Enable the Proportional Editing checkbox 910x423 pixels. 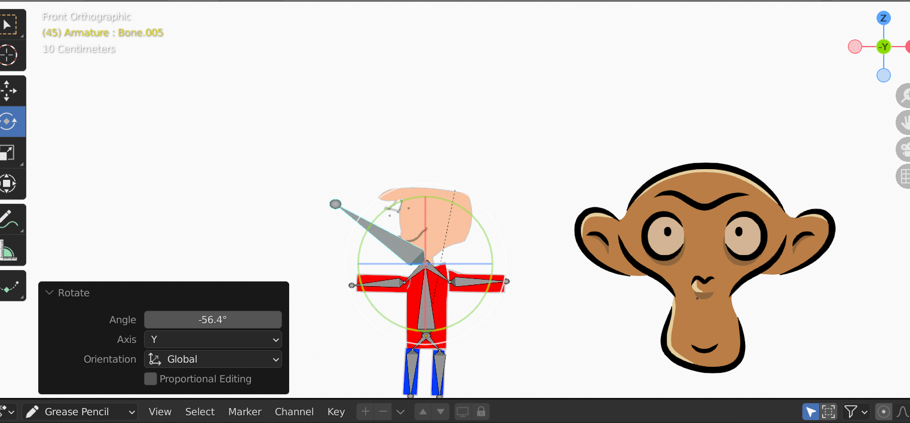coord(150,379)
